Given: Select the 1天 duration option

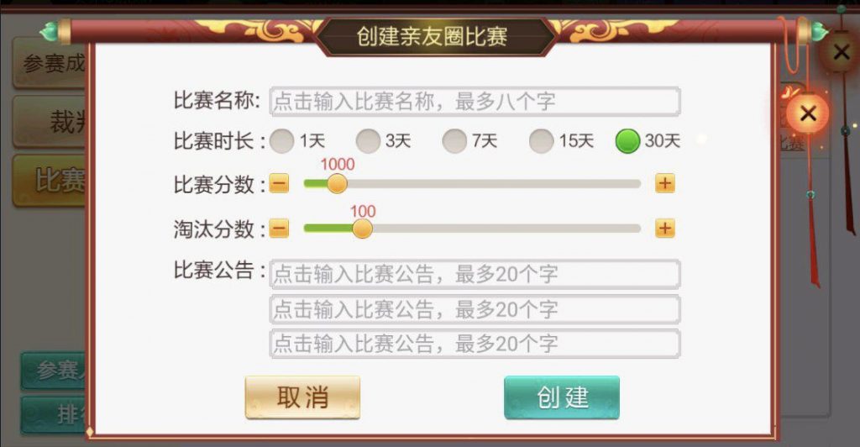Looking at the screenshot, I should 284,141.
